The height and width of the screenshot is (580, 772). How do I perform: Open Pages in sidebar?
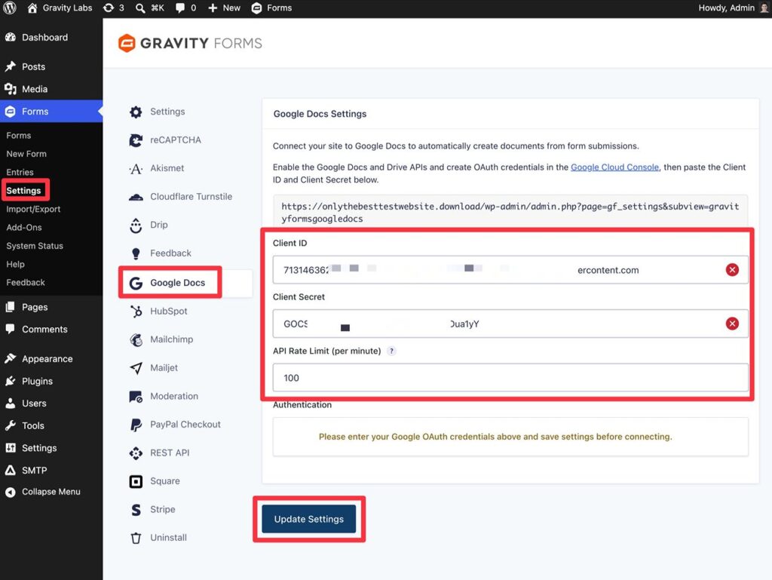point(51,307)
